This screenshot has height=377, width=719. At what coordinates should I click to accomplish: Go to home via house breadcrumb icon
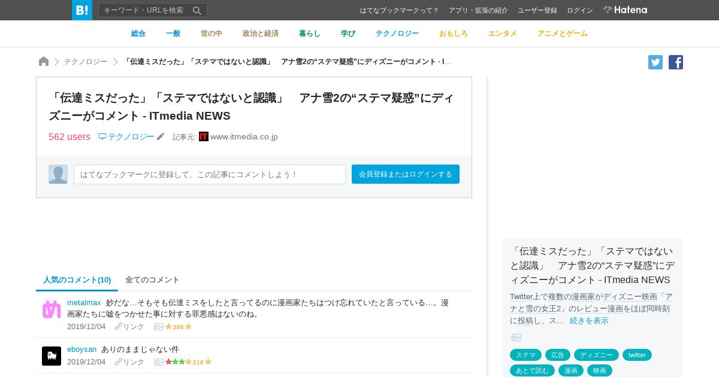[44, 62]
